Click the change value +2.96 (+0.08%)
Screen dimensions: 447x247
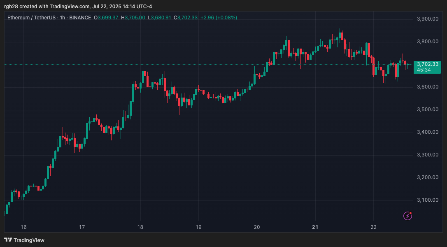click(219, 18)
